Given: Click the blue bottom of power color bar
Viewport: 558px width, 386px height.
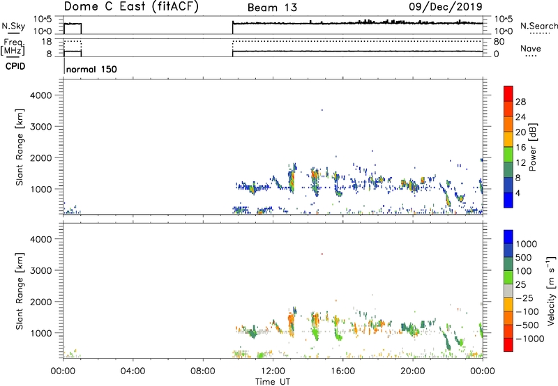Looking at the screenshot, I should (x=508, y=200).
